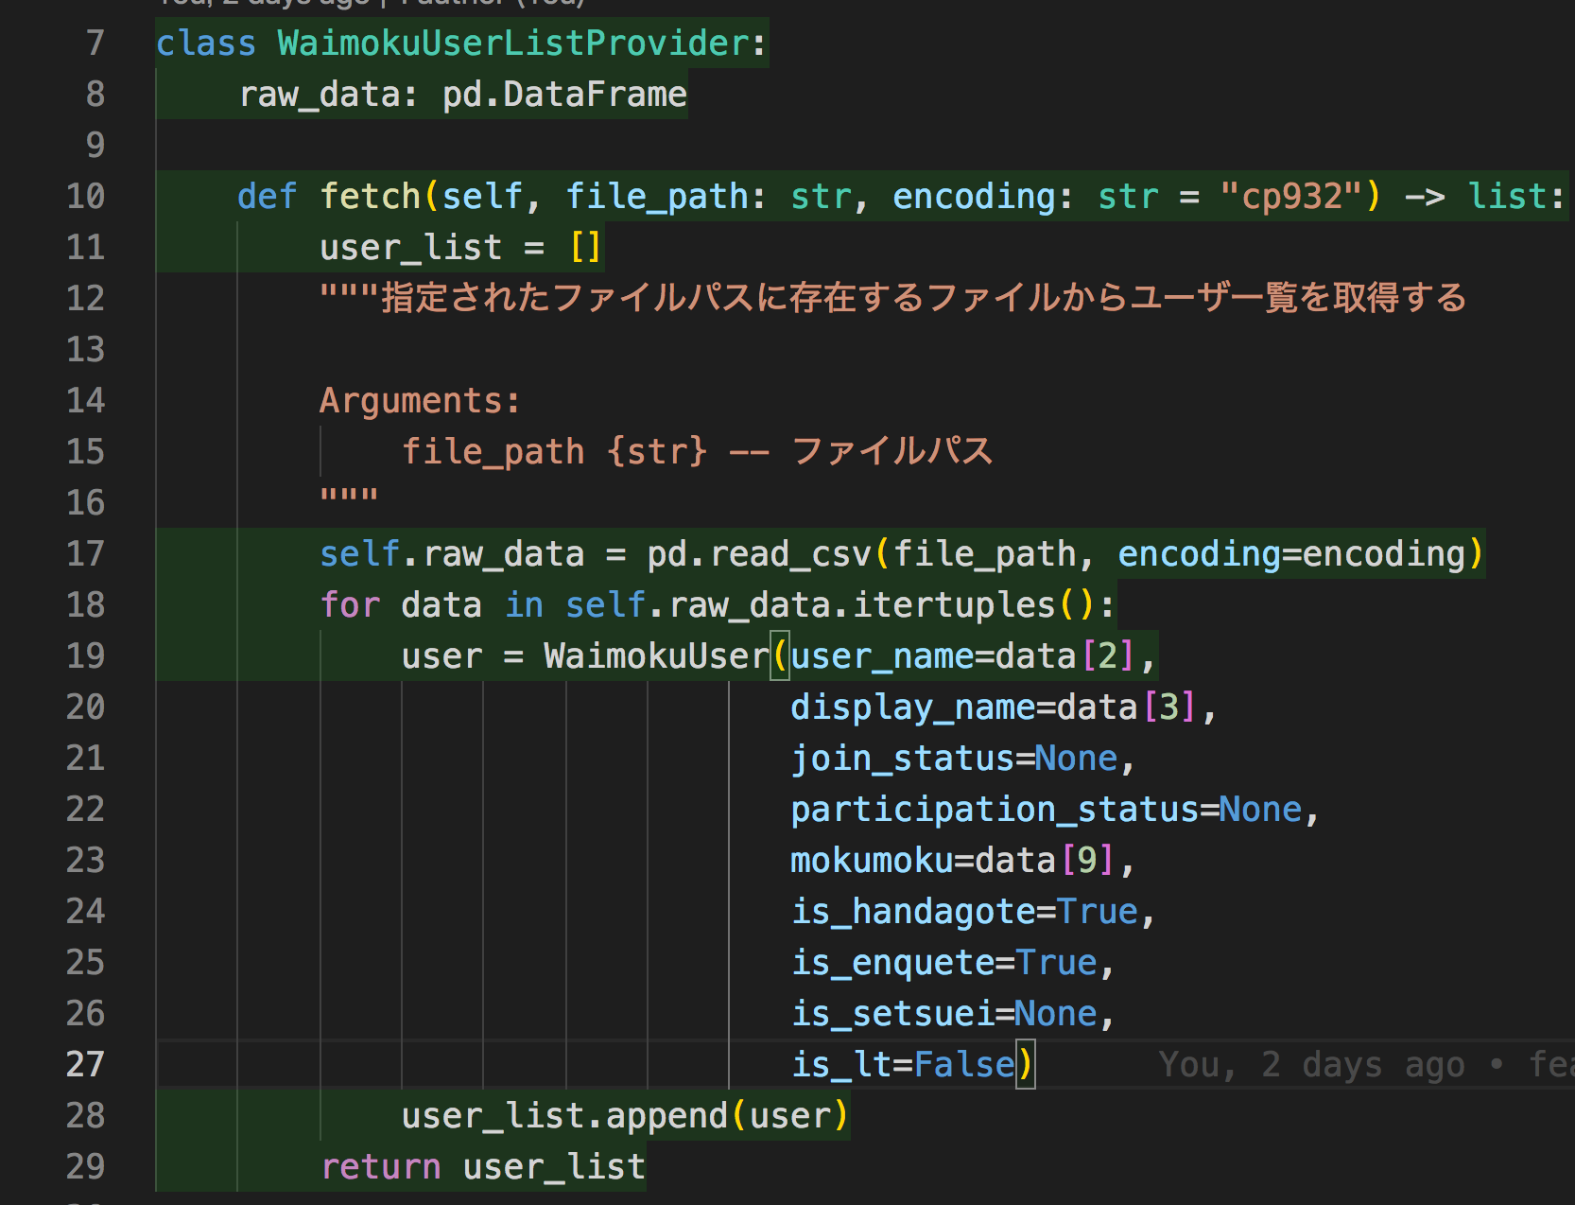1575x1205 pixels.
Task: Click the class name WaimokuUserListProvider
Action: click(x=513, y=44)
